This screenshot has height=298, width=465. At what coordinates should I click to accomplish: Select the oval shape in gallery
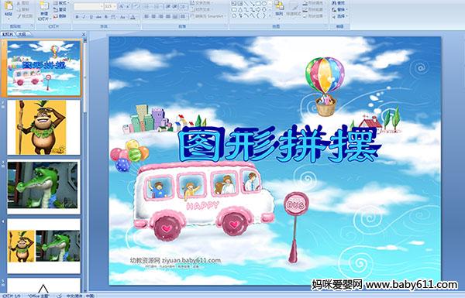point(264,4)
